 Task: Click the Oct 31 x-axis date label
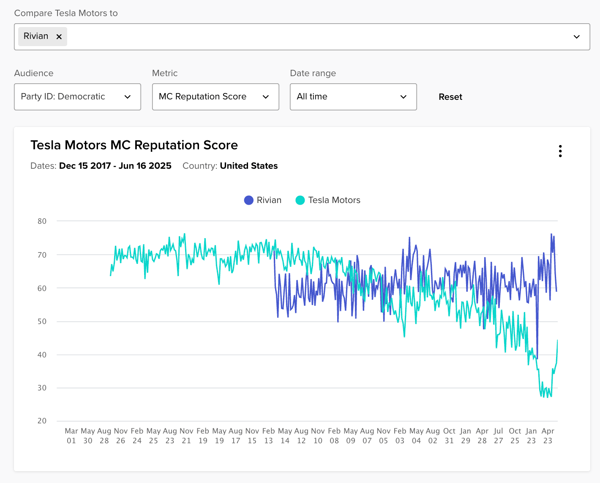pyautogui.click(x=449, y=436)
